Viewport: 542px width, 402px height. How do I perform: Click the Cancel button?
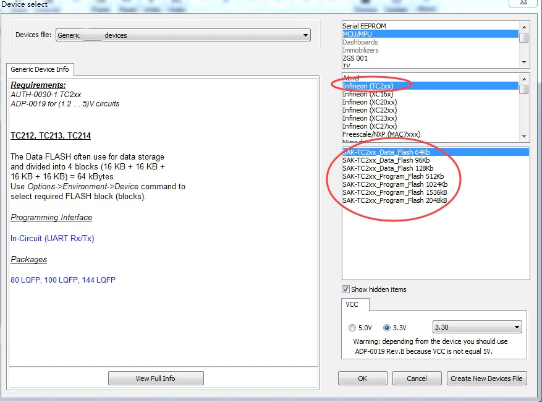click(417, 378)
